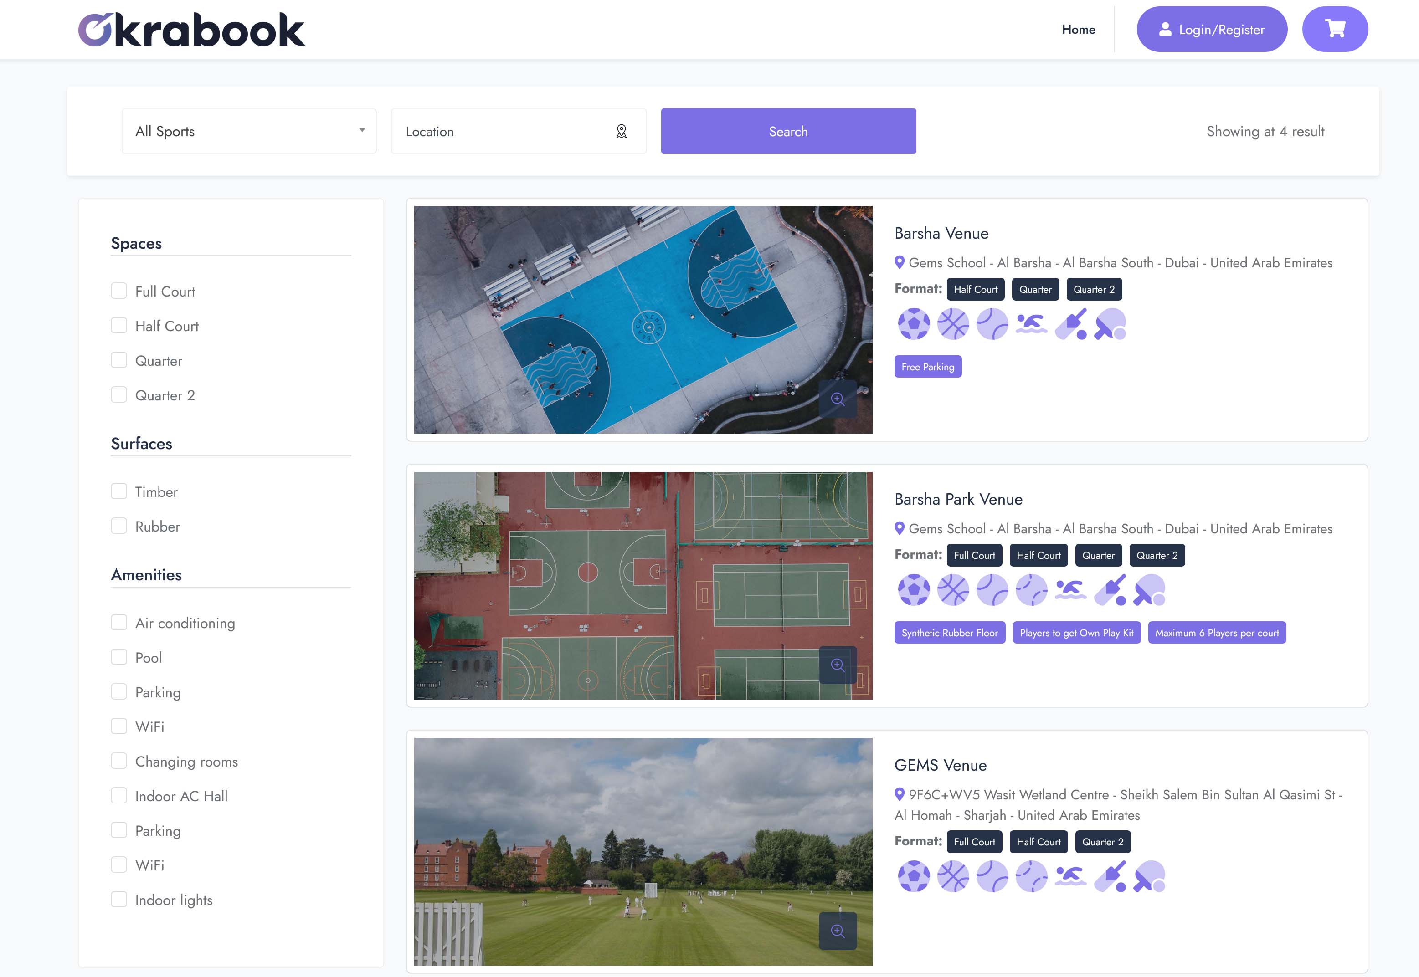1419x977 pixels.
Task: Click the football icon under GEMS Venue
Action: 913,877
